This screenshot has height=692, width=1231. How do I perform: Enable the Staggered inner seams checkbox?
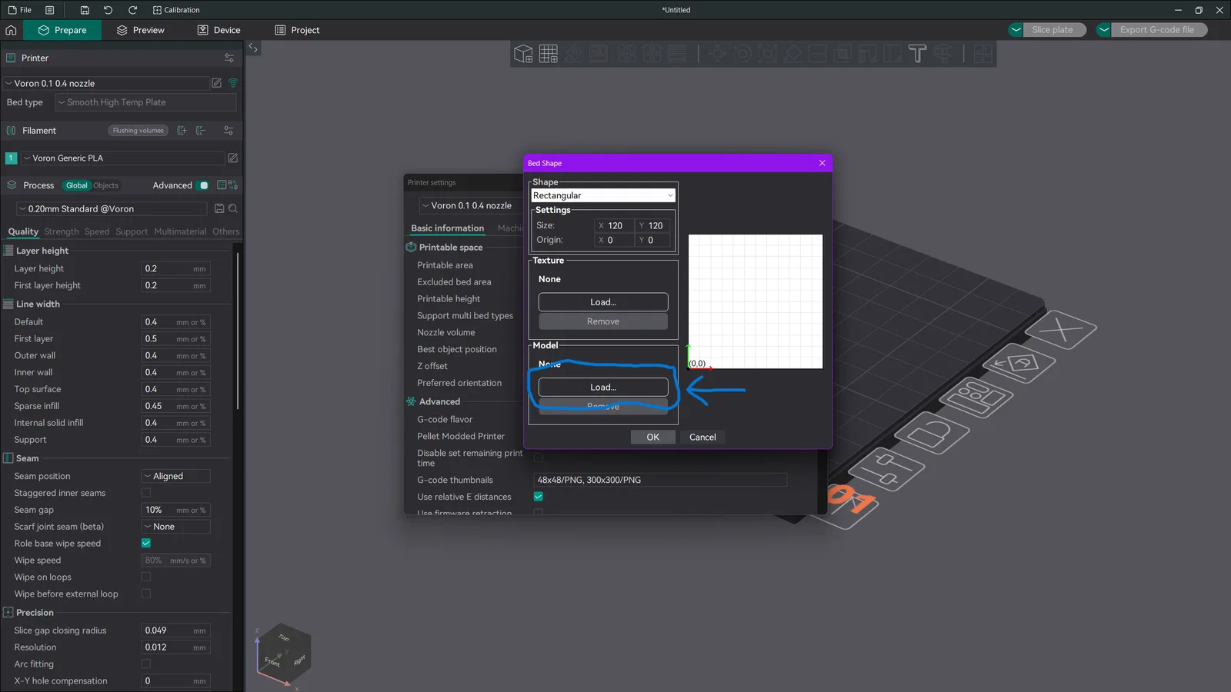146,493
